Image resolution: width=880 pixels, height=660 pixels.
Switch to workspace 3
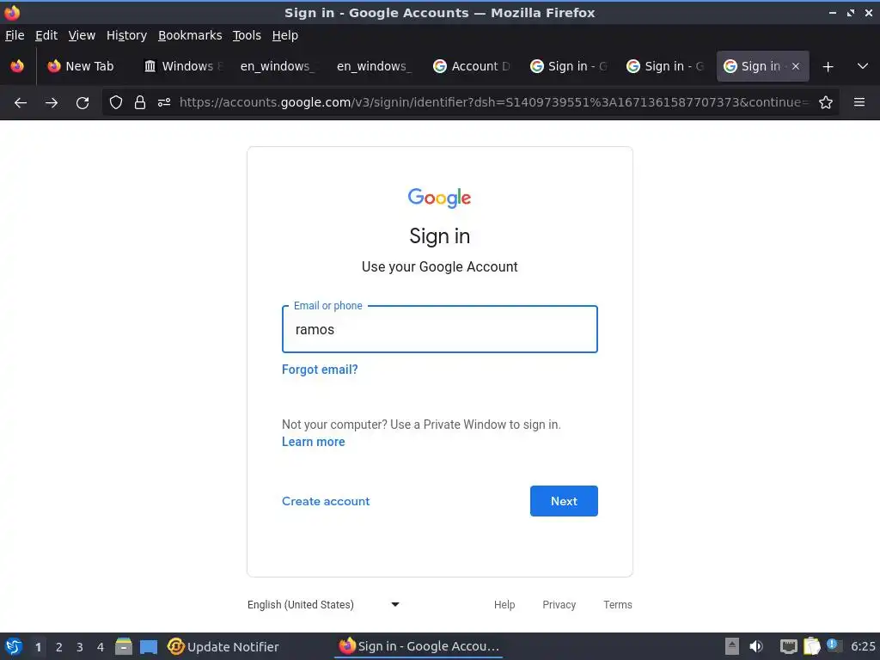[80, 647]
